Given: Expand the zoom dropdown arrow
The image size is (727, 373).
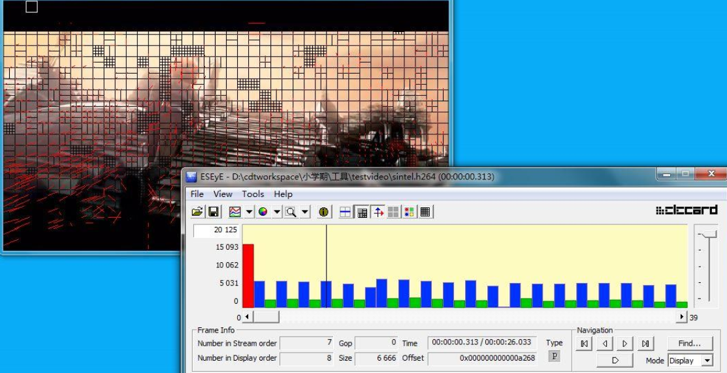Looking at the screenshot, I should 304,212.
